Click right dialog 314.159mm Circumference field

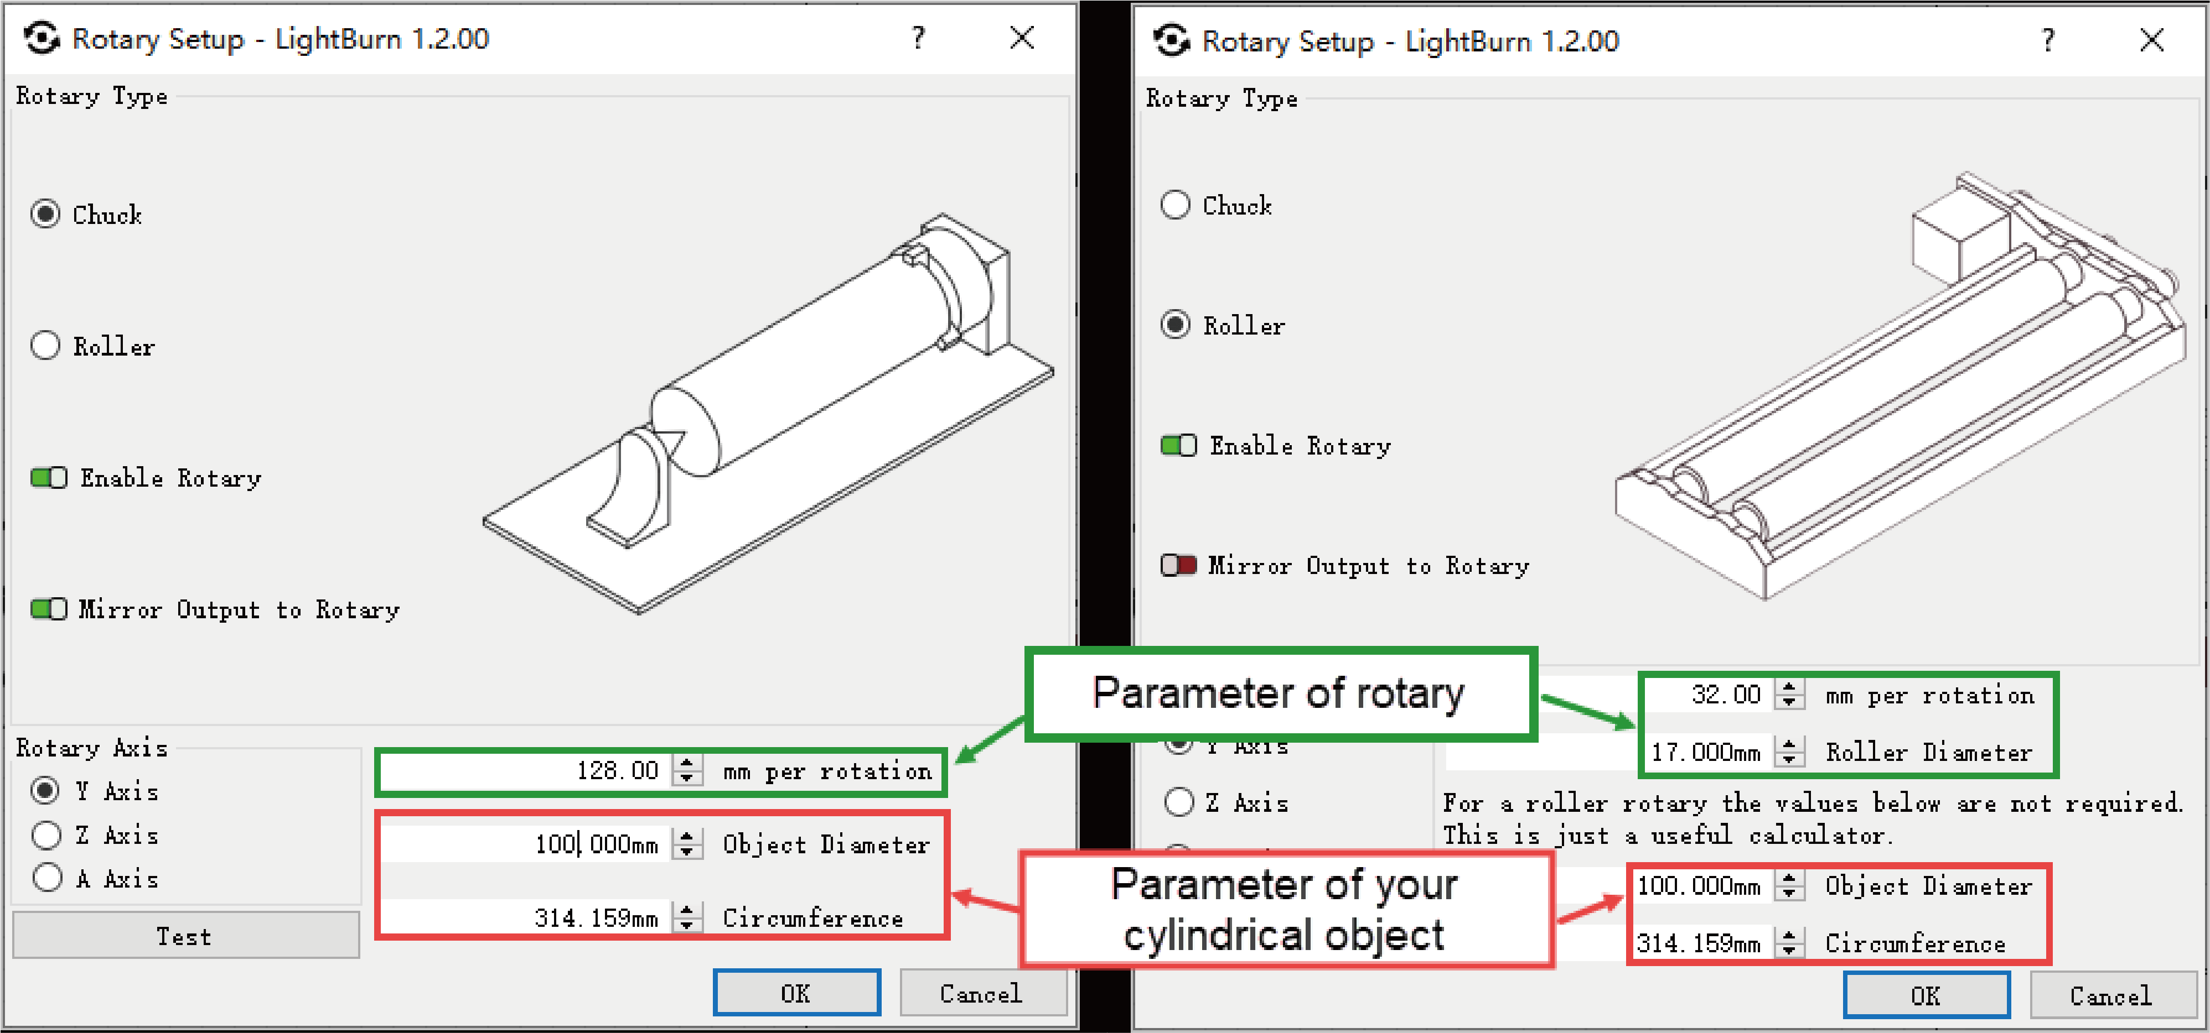[1701, 942]
